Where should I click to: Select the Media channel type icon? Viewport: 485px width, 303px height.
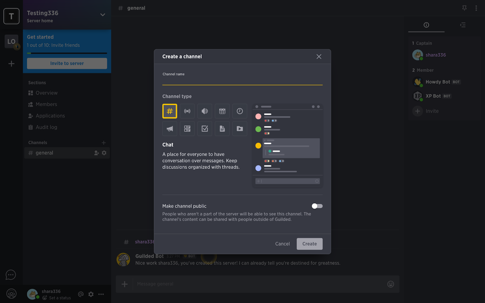[x=240, y=129]
